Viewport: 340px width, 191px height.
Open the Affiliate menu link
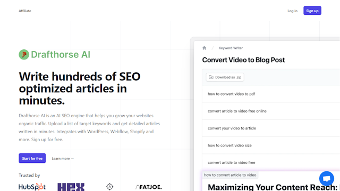click(x=25, y=11)
